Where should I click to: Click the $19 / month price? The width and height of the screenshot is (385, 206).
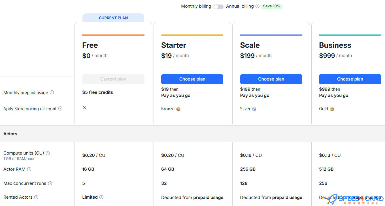tap(175, 56)
